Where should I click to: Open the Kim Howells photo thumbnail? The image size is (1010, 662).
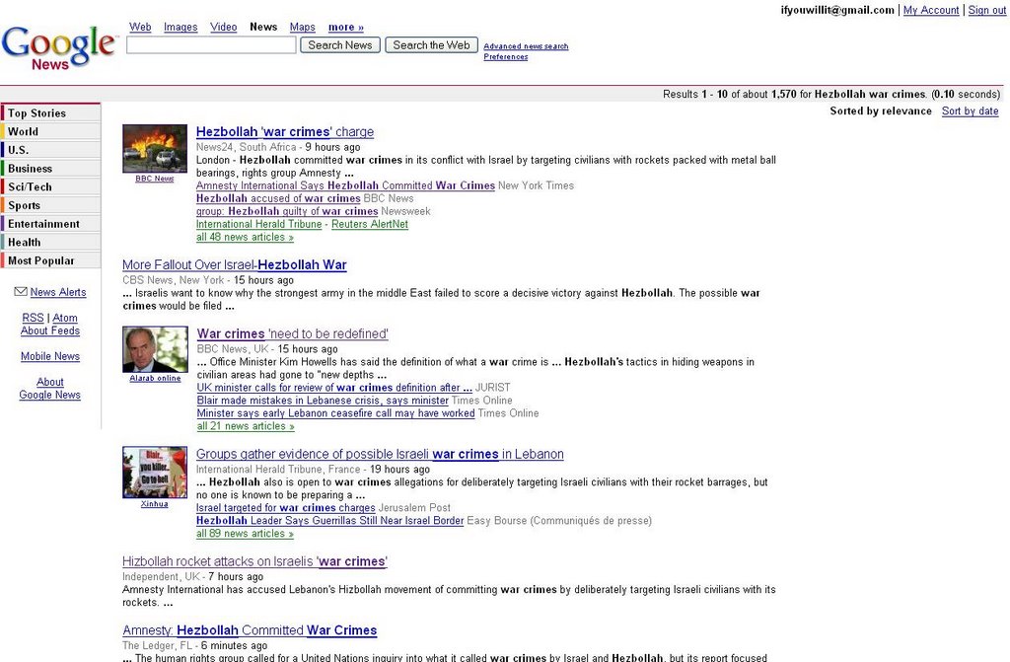(155, 349)
